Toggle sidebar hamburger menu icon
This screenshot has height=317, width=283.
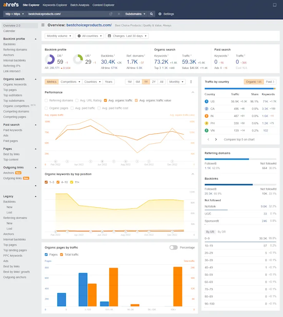pyautogui.click(x=43, y=25)
